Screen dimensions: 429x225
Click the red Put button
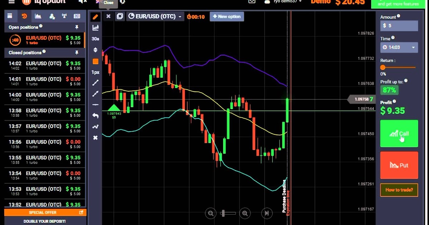399,165
